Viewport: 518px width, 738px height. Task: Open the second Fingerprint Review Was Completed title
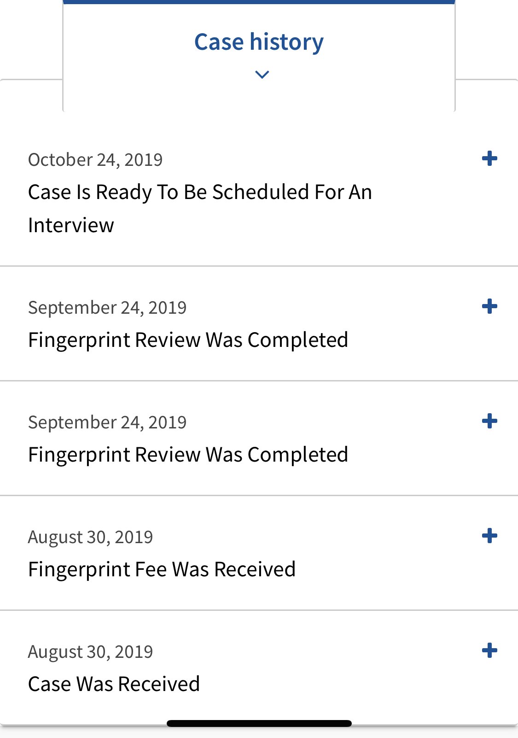coord(188,455)
